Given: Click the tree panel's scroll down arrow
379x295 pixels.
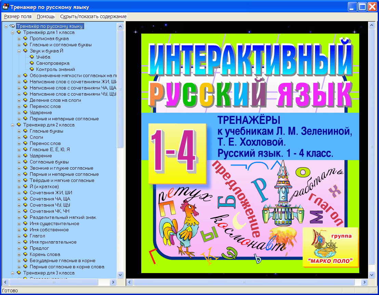Looking at the screenshot, I should tap(120, 275).
